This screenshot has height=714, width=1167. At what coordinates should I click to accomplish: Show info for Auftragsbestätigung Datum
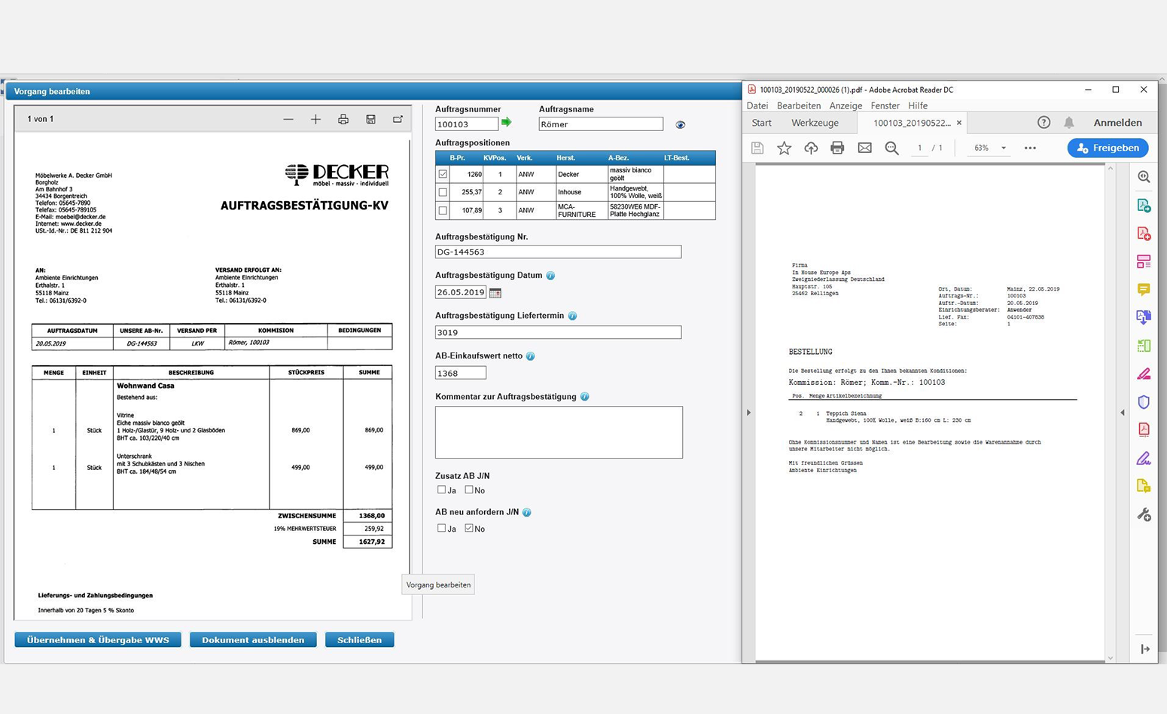coord(550,276)
